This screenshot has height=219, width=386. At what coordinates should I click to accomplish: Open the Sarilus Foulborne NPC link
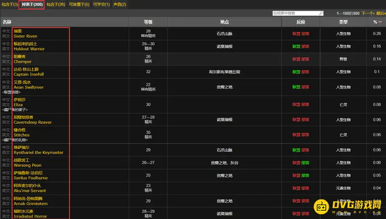coord(30,178)
